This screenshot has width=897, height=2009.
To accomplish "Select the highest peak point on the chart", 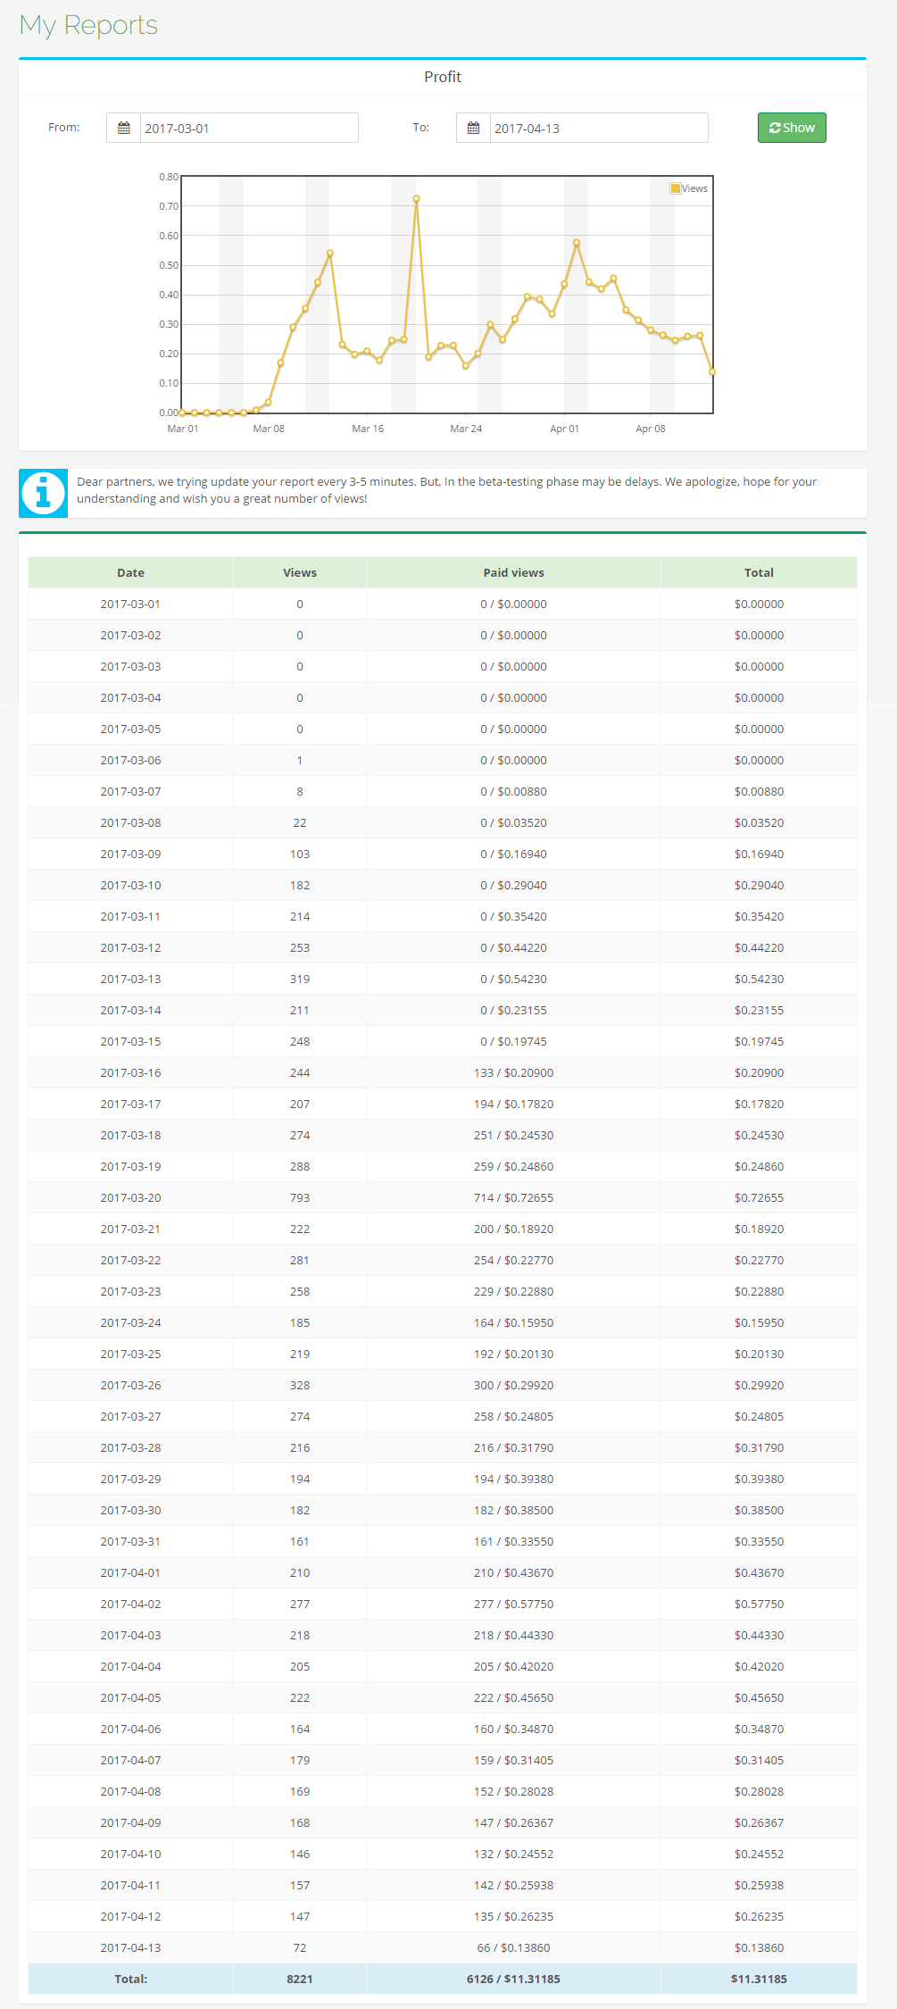I will pyautogui.click(x=416, y=199).
